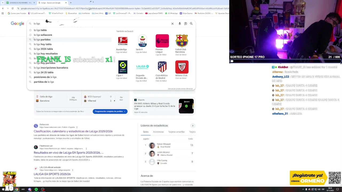The width and height of the screenshot is (342, 192).
Task: Open Spotify from the taskbar
Action: click(36, 189)
